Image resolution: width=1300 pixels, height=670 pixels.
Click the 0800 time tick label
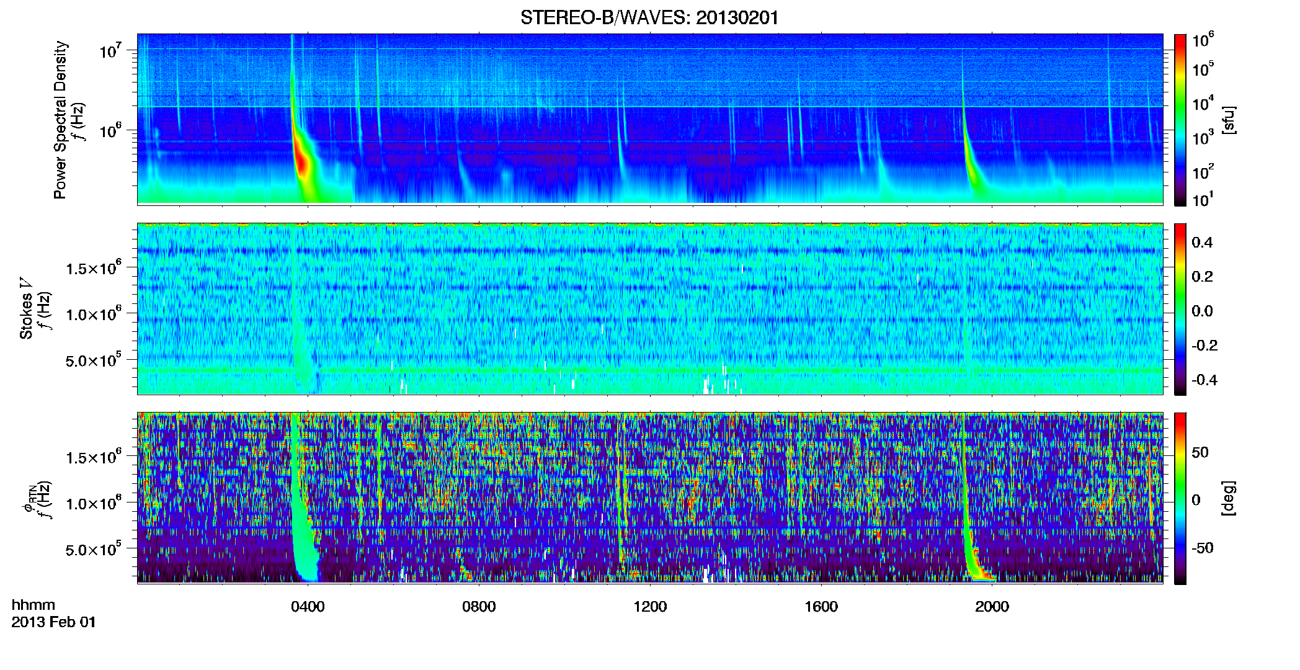[x=479, y=606]
